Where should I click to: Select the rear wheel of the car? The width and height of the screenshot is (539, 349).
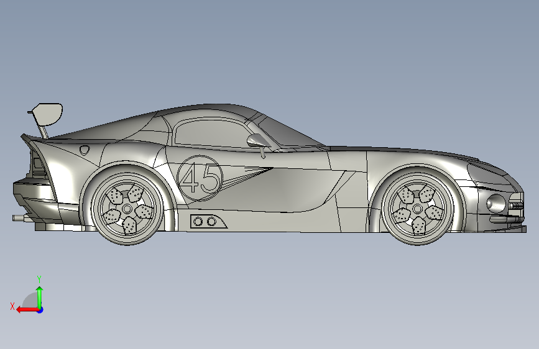click(x=127, y=209)
